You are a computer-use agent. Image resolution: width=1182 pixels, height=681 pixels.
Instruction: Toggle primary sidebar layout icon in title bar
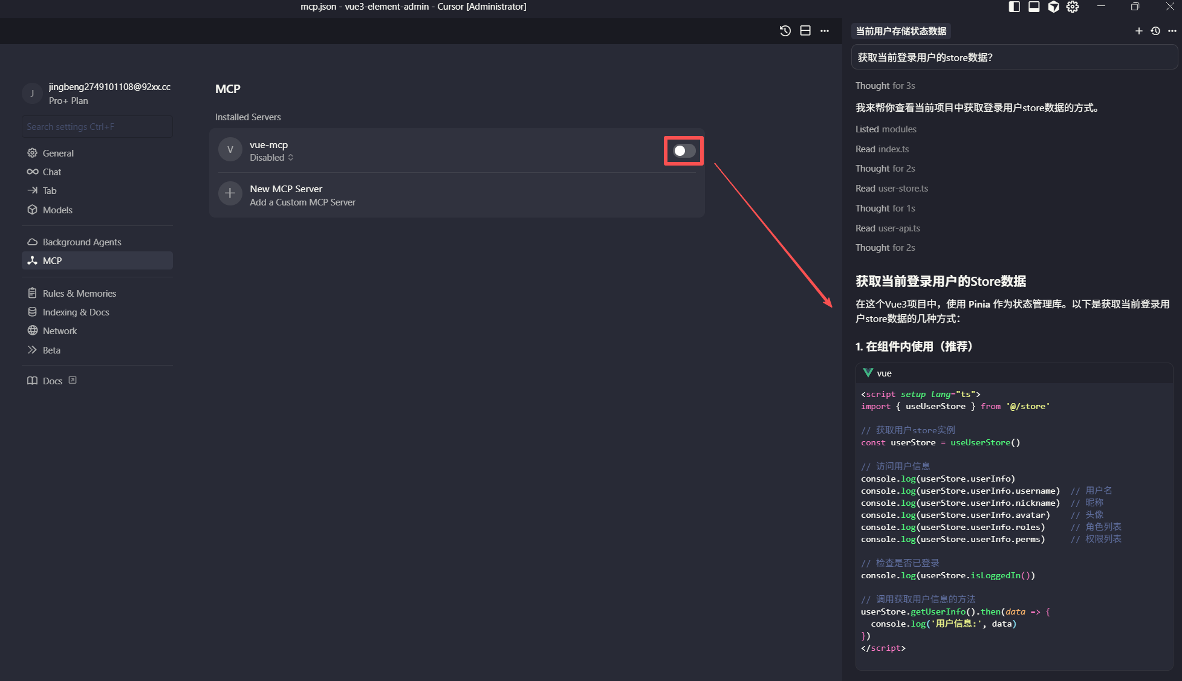pos(1015,7)
